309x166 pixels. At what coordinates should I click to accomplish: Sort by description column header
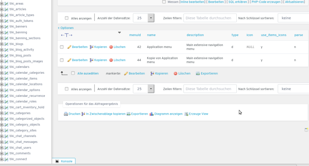click(195, 35)
